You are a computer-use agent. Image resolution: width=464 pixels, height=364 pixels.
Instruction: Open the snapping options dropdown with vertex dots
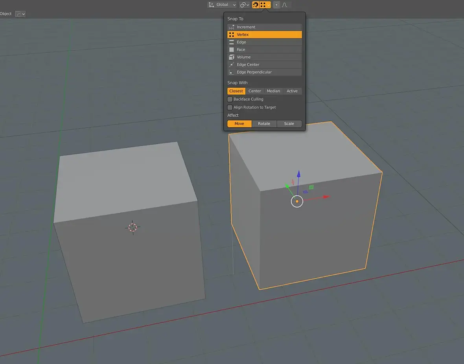pos(265,5)
